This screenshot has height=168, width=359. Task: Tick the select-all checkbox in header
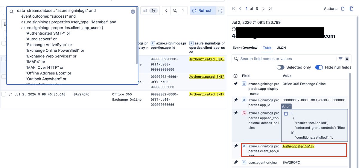point(4,43)
